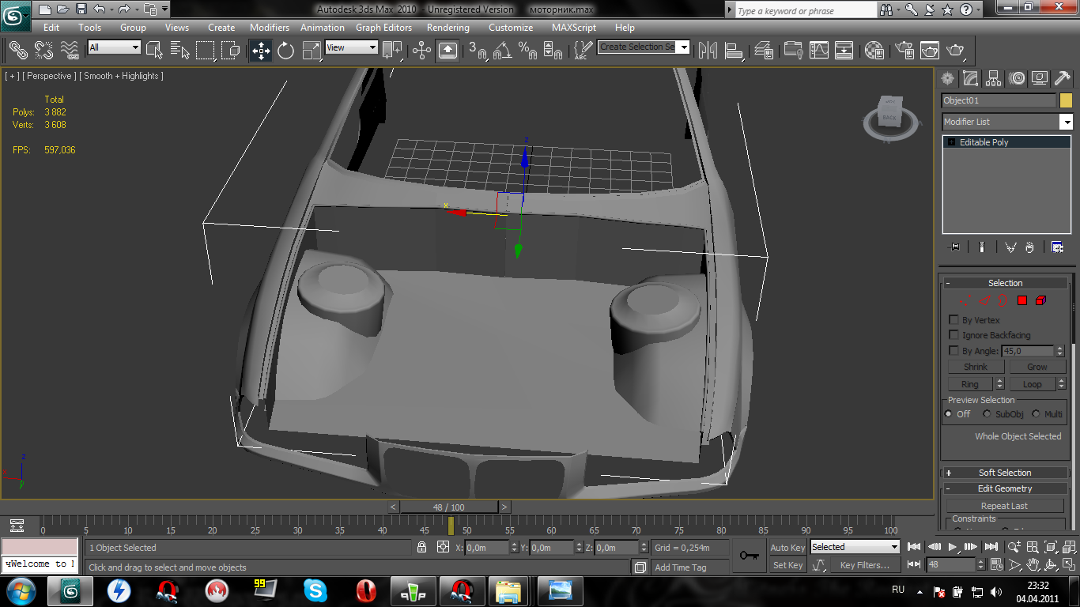Open the Modifiers menu
1080x607 pixels.
point(269,27)
